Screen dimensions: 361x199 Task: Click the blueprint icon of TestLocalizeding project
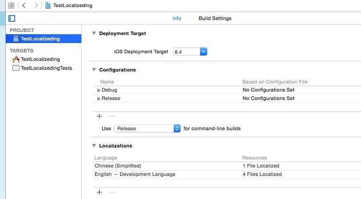tap(16, 39)
